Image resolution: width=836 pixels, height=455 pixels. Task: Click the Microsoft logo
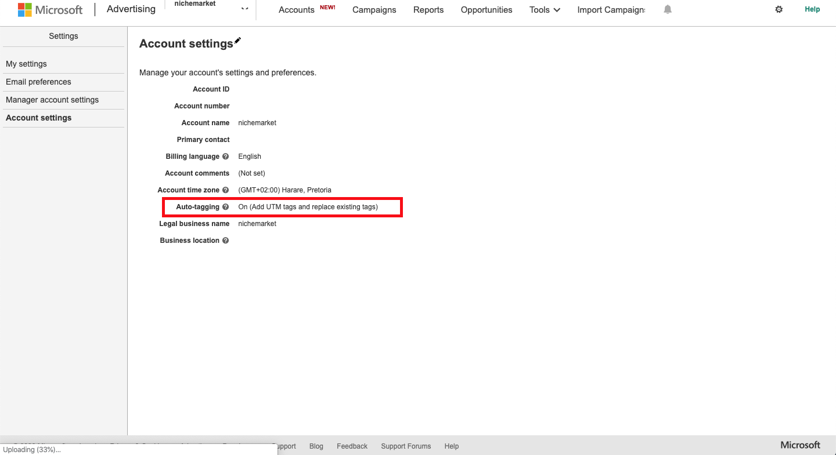click(x=51, y=10)
